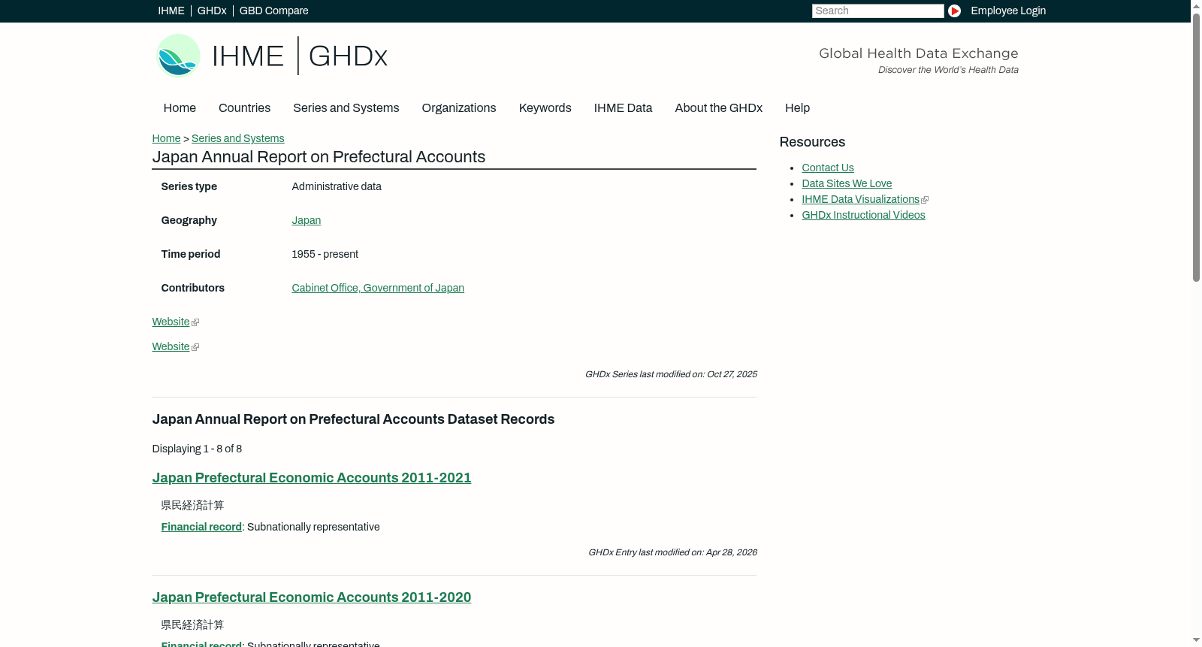Viewport: 1202px width, 647px height.
Task: Click the page vertical scrollbar thumb
Action: coord(1196,147)
